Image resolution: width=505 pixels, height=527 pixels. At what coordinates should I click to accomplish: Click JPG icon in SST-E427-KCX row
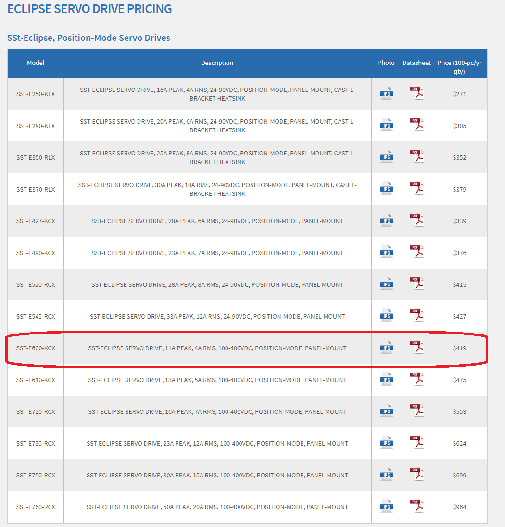387,220
